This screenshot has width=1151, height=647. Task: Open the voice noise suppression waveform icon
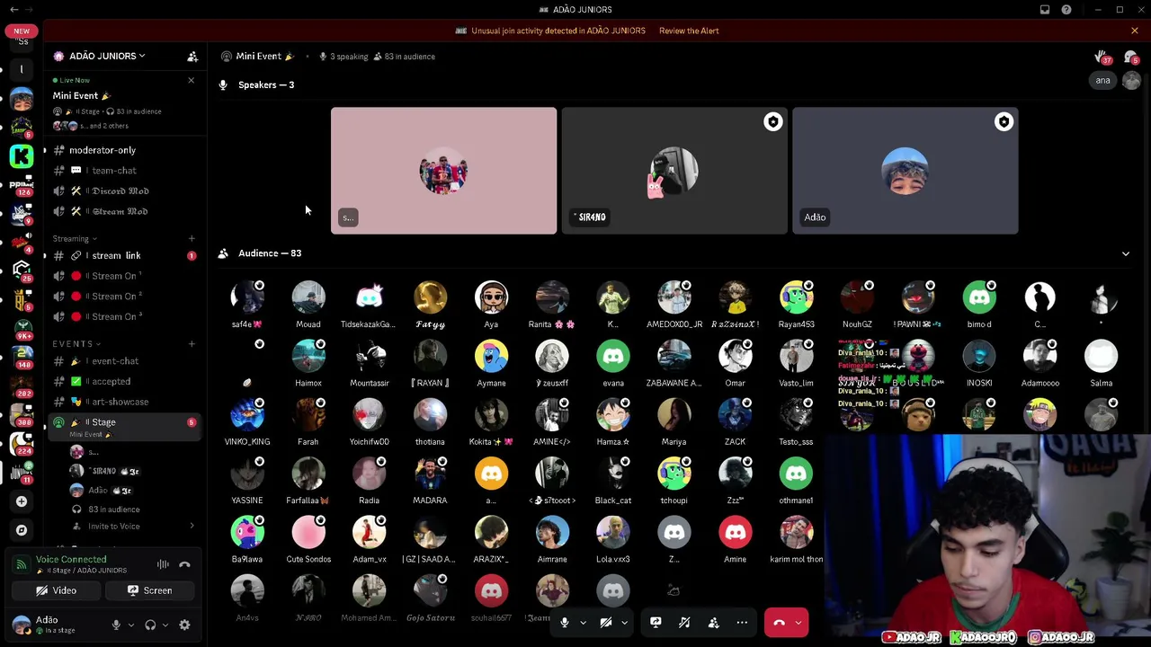pos(163,564)
